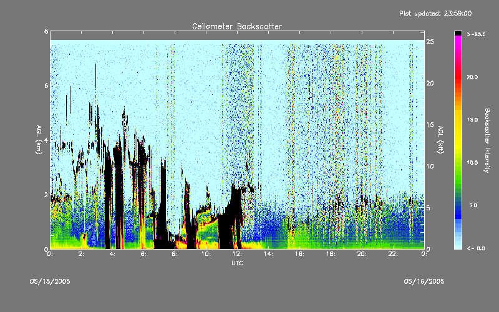Click the 15 kft tick label
Screen dimensions: 499x312
click(x=430, y=125)
